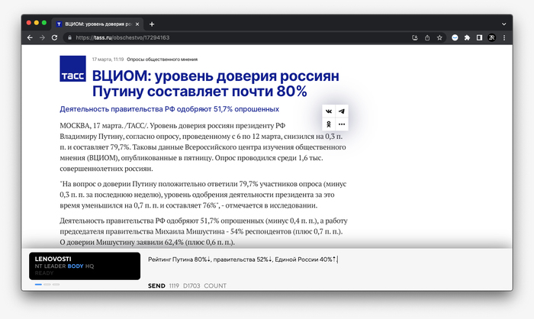The image size is (534, 319).
Task: Click the LENOVOSTI title
Action: [x=53, y=259]
